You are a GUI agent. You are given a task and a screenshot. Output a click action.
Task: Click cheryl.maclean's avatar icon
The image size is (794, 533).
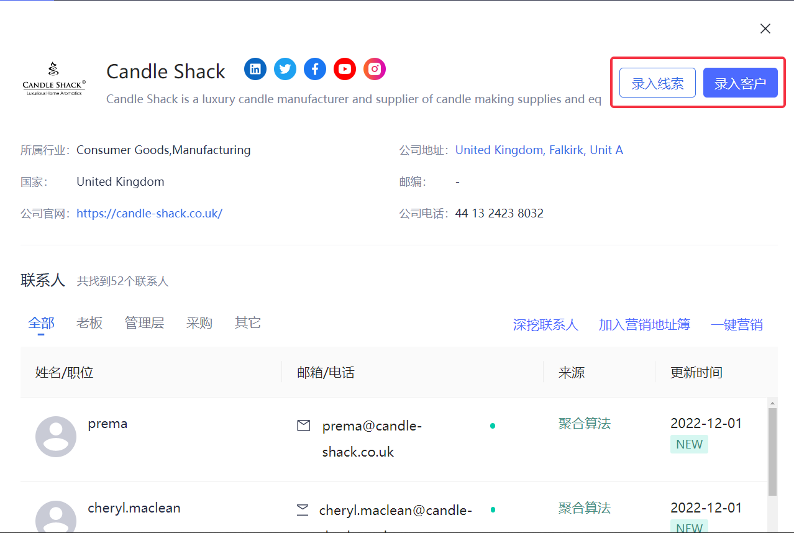pyautogui.click(x=56, y=518)
